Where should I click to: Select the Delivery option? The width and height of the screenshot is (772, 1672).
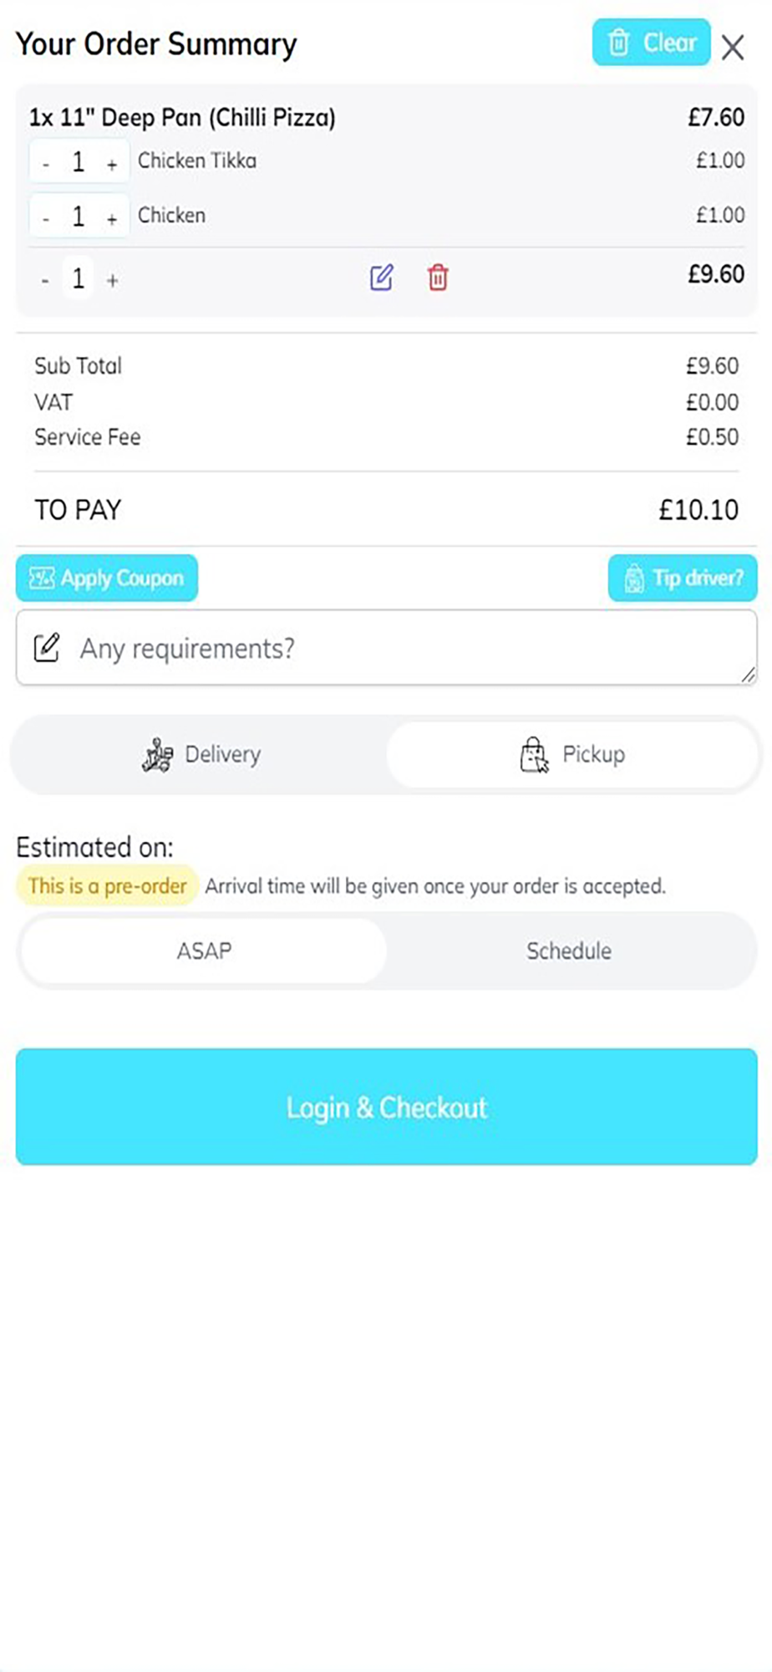(201, 755)
